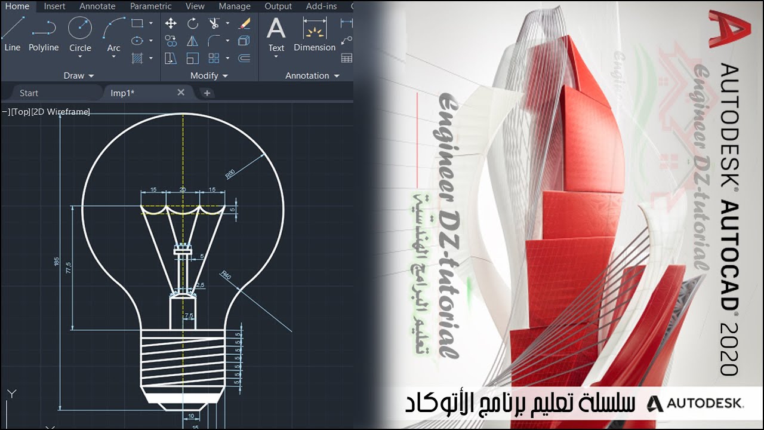Viewport: 764px width, 430px height.
Task: Select the Fillet tool icon
Action: click(214, 41)
